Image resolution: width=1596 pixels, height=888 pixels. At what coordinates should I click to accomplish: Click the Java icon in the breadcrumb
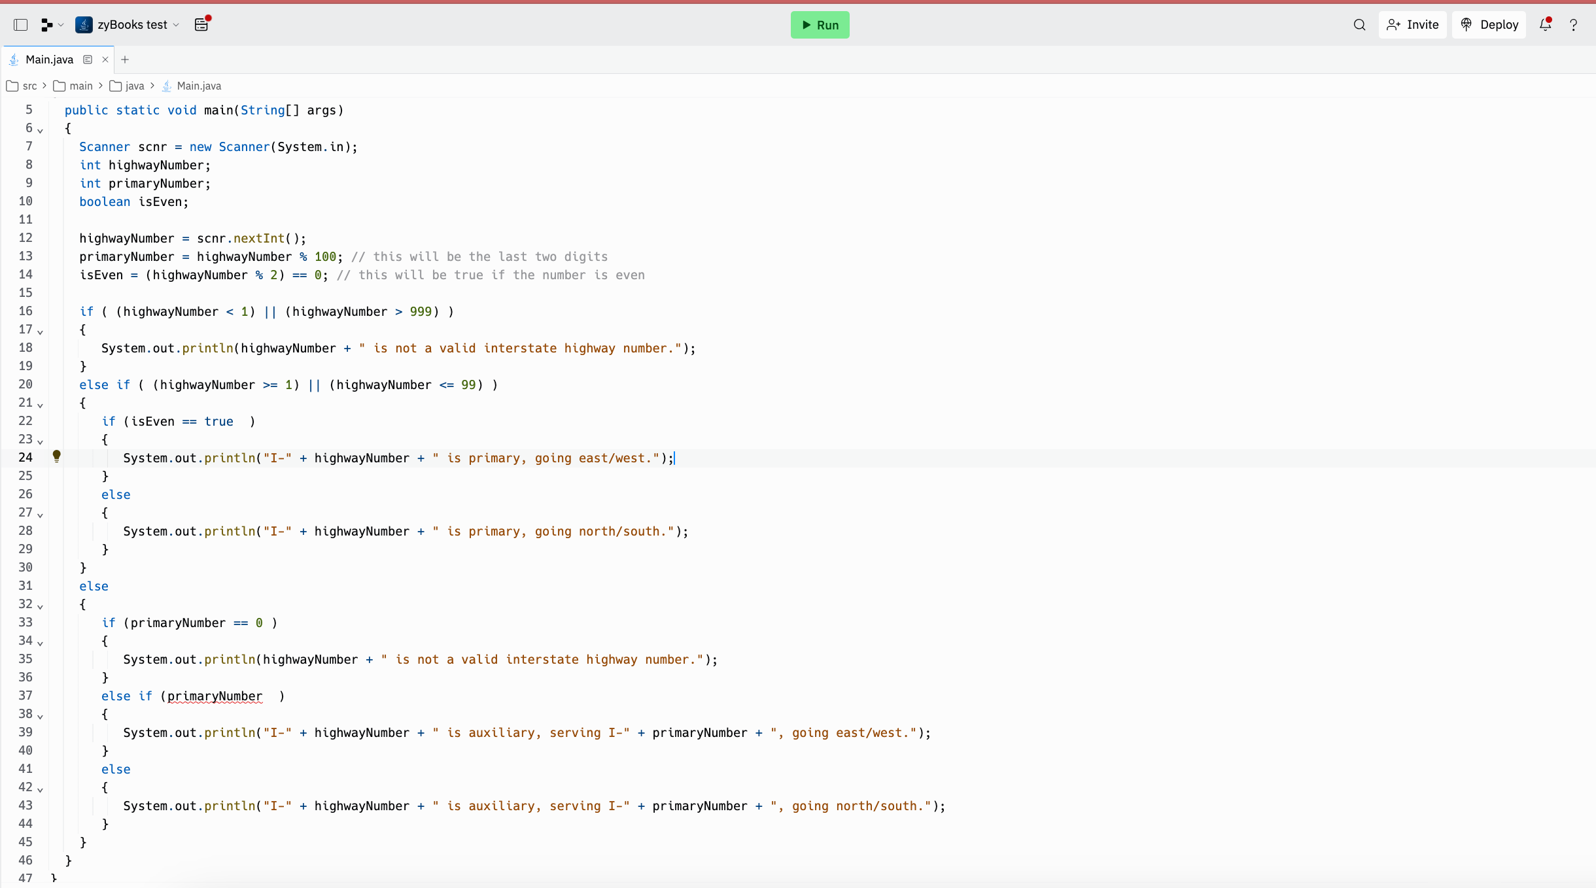pos(167,86)
